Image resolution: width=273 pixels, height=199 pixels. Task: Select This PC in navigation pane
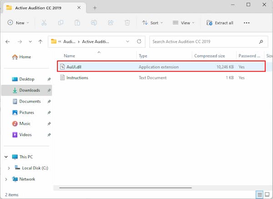22,157
